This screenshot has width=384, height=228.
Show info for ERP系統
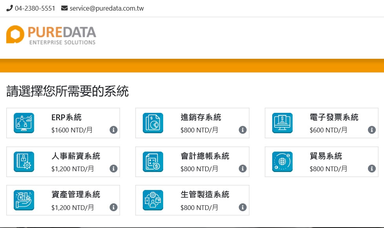[x=113, y=130]
